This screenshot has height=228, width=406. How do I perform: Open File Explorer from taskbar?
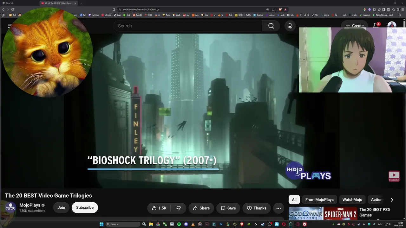[151, 224]
